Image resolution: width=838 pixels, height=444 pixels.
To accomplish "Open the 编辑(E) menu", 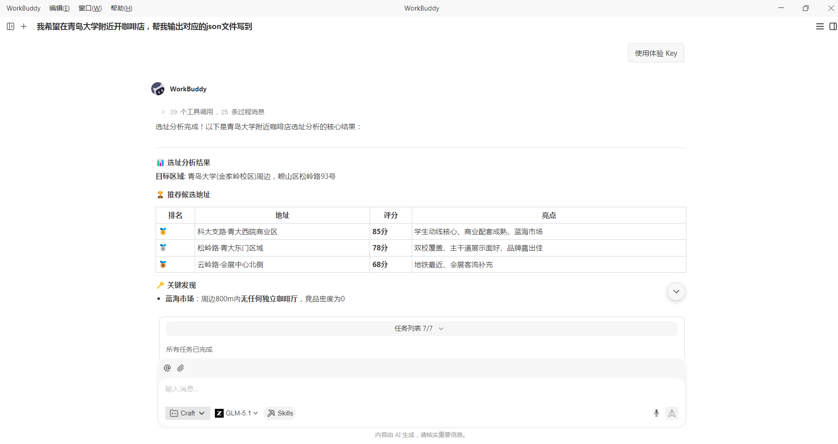I will (x=59, y=8).
